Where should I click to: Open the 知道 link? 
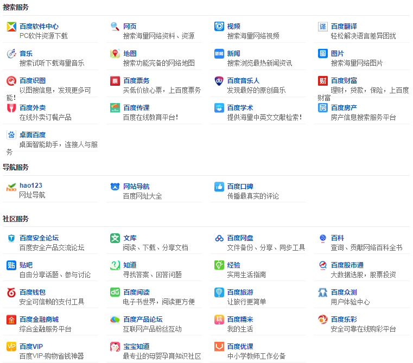130,265
